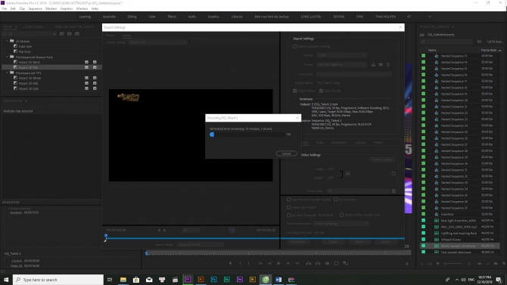Viewport: 507px width, 285px height.
Task: Open the Preset dropdown in Export Settings
Action: [x=341, y=64]
